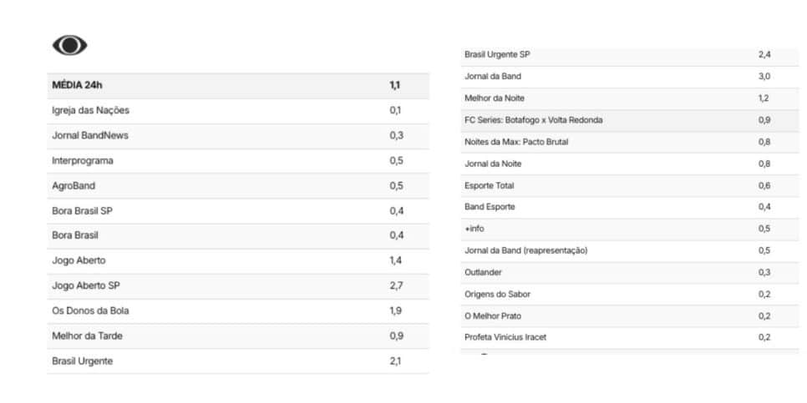Screen dimensions: 807x403
Task: Select Os Donos da Bola row
Action: pos(238,311)
